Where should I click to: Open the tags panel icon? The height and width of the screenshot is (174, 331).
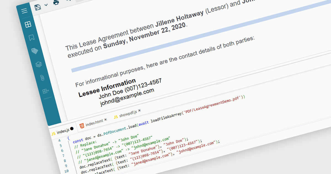[x=35, y=51]
